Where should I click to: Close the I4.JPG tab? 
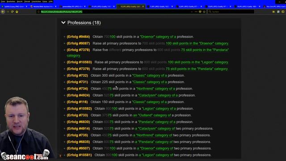tap(260, 6)
